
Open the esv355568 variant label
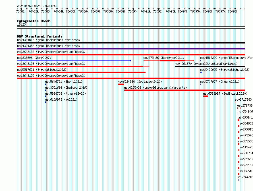[x=245, y=141]
